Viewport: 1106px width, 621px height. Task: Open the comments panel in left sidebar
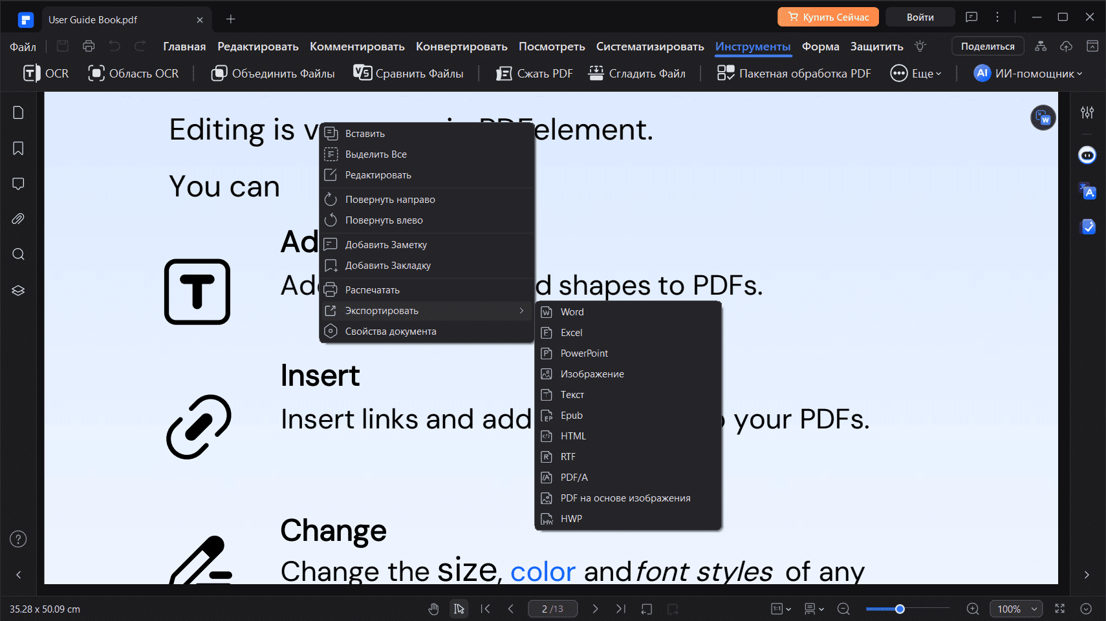tap(18, 184)
